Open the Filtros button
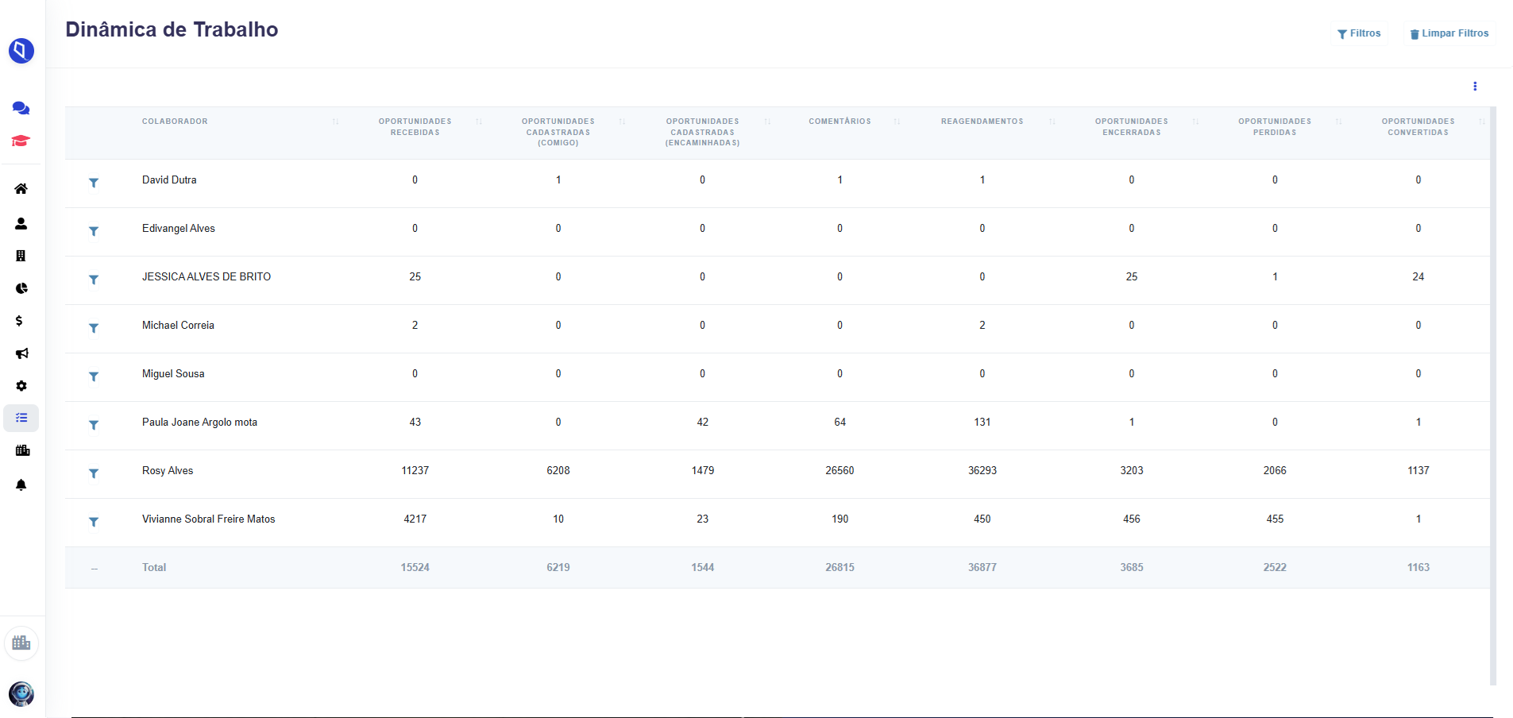Screen dimensions: 1513x718 1359,33
